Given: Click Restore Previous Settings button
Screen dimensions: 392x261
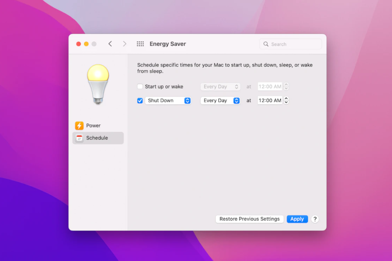Looking at the screenshot, I should (x=250, y=219).
